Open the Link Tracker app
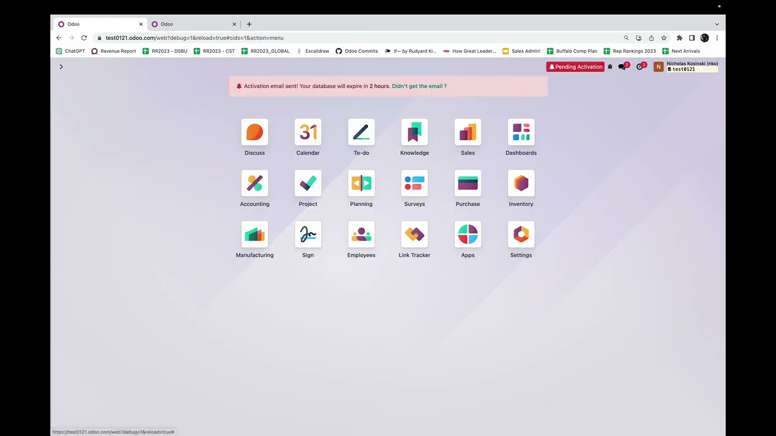776x436 pixels. pos(415,234)
